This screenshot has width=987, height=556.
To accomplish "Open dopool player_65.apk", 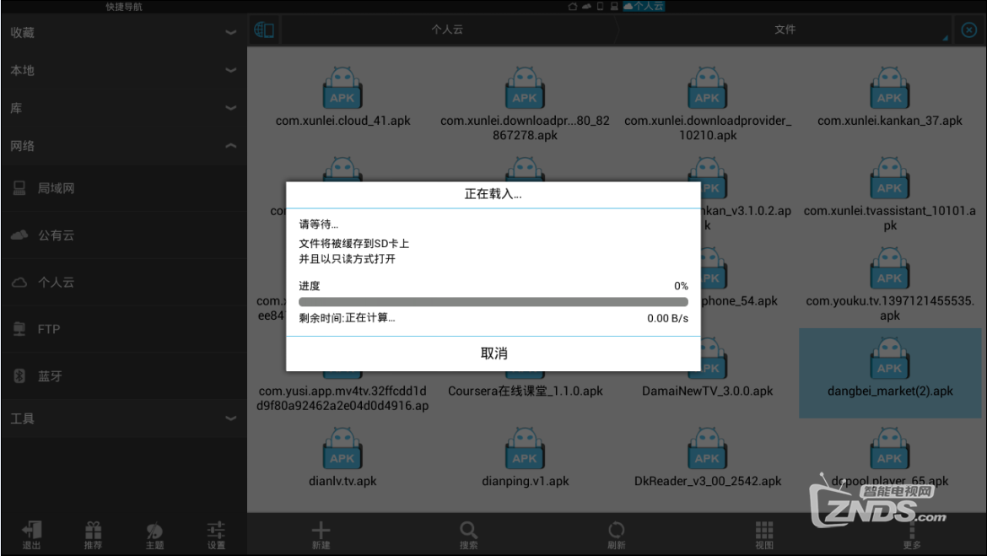I will [889, 457].
